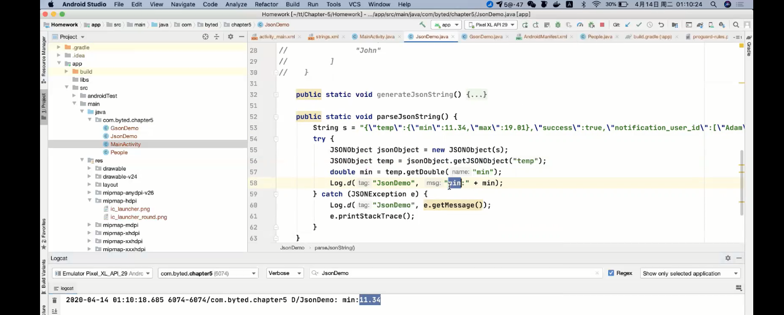Viewport: 784px width, 315px height.
Task: Open the com.byted.chapter5 process dropdown
Action: pyautogui.click(x=208, y=273)
